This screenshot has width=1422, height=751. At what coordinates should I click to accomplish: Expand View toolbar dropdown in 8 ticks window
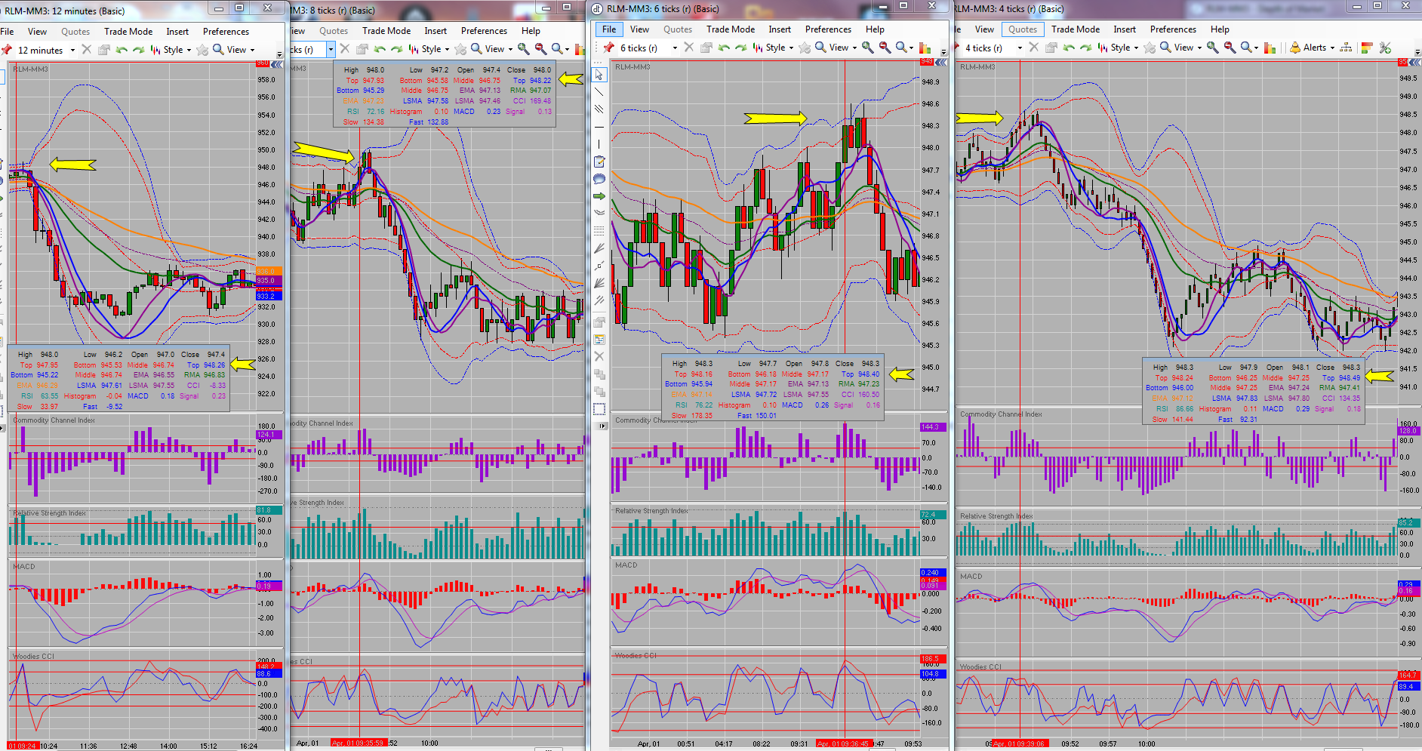pos(510,50)
